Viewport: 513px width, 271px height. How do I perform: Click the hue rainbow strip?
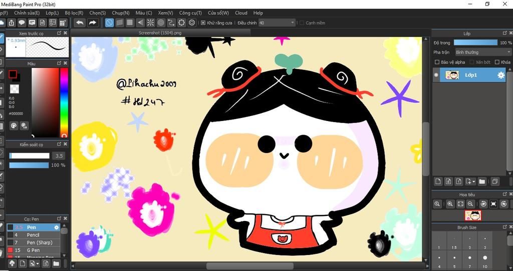point(64,102)
